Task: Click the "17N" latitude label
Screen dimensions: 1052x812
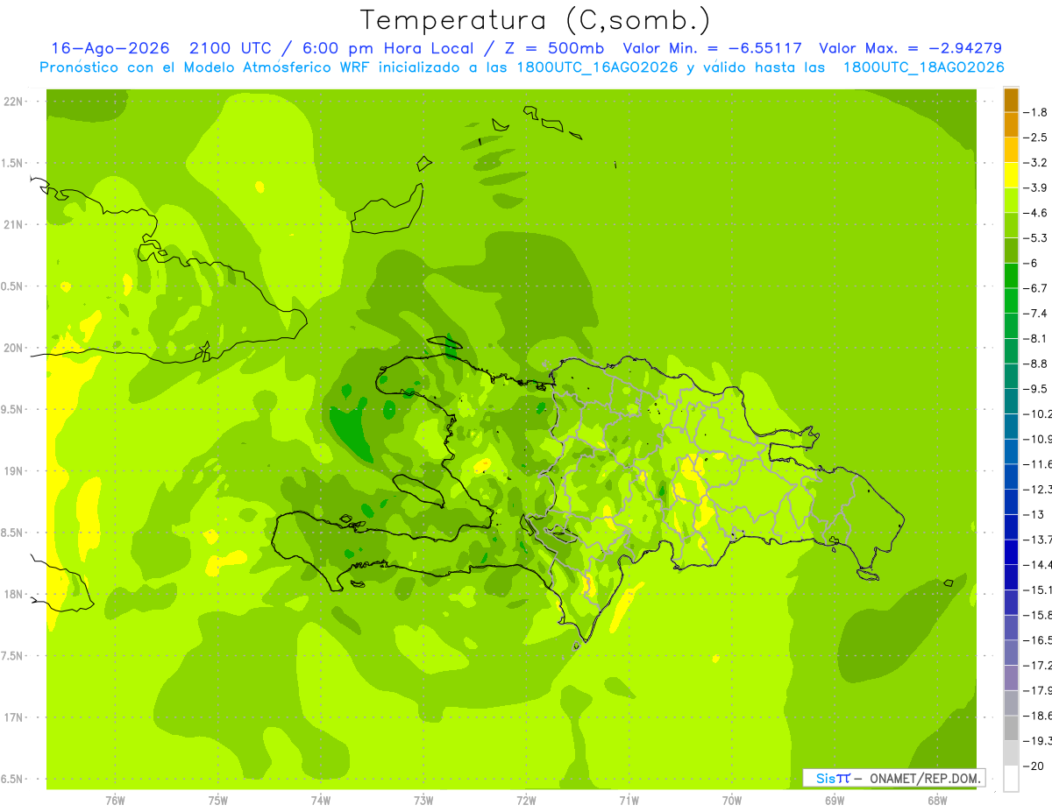Action: (x=14, y=717)
